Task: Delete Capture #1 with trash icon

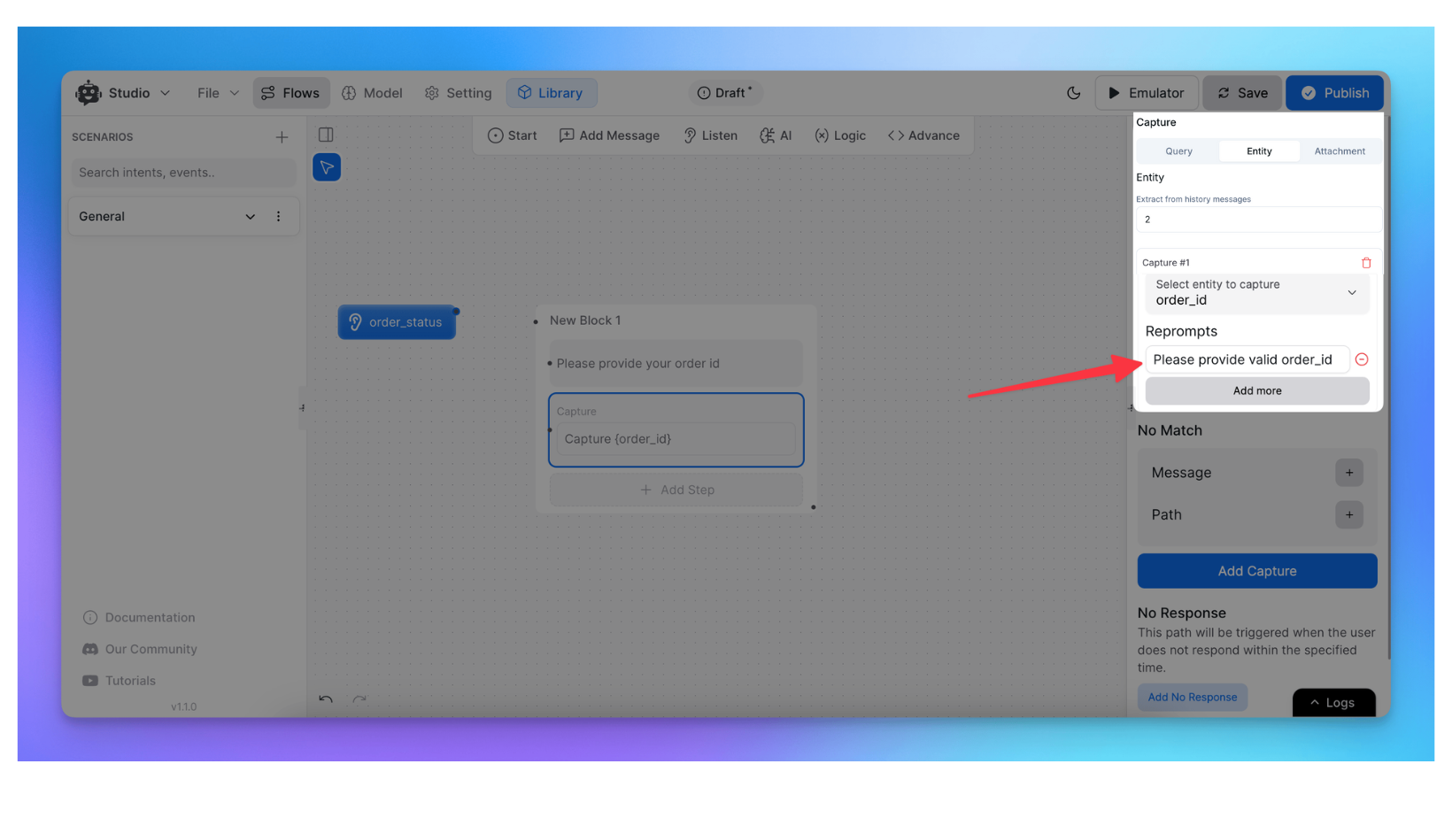Action: point(1366,263)
